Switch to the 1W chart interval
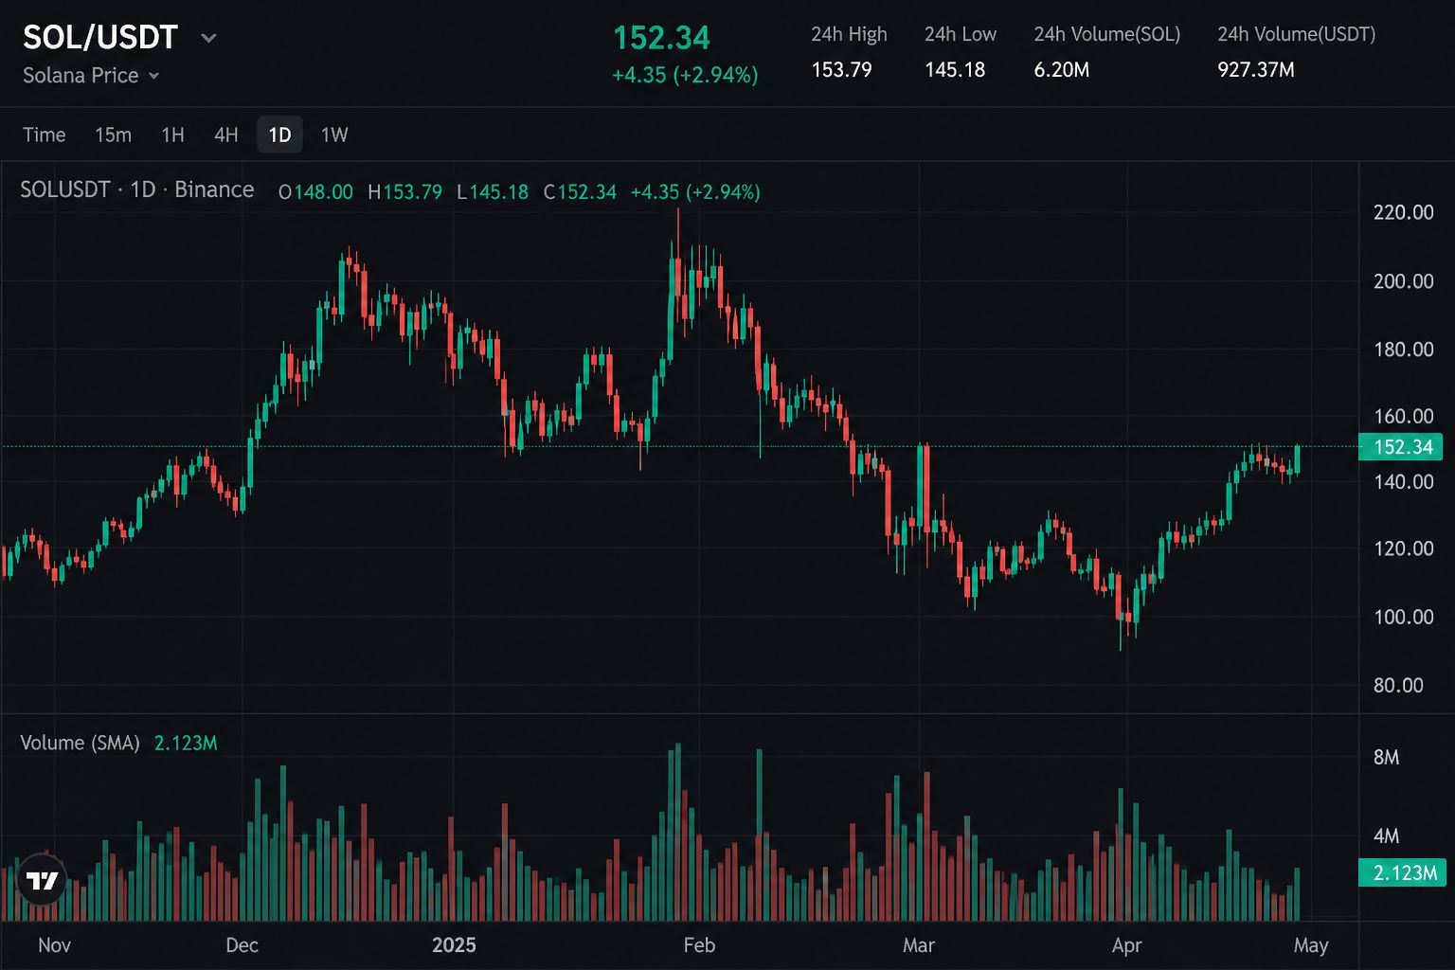The width and height of the screenshot is (1455, 970). [334, 135]
